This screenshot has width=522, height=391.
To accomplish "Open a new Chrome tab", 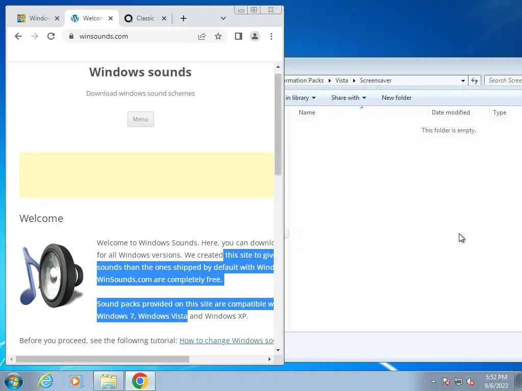I will 184,18.
